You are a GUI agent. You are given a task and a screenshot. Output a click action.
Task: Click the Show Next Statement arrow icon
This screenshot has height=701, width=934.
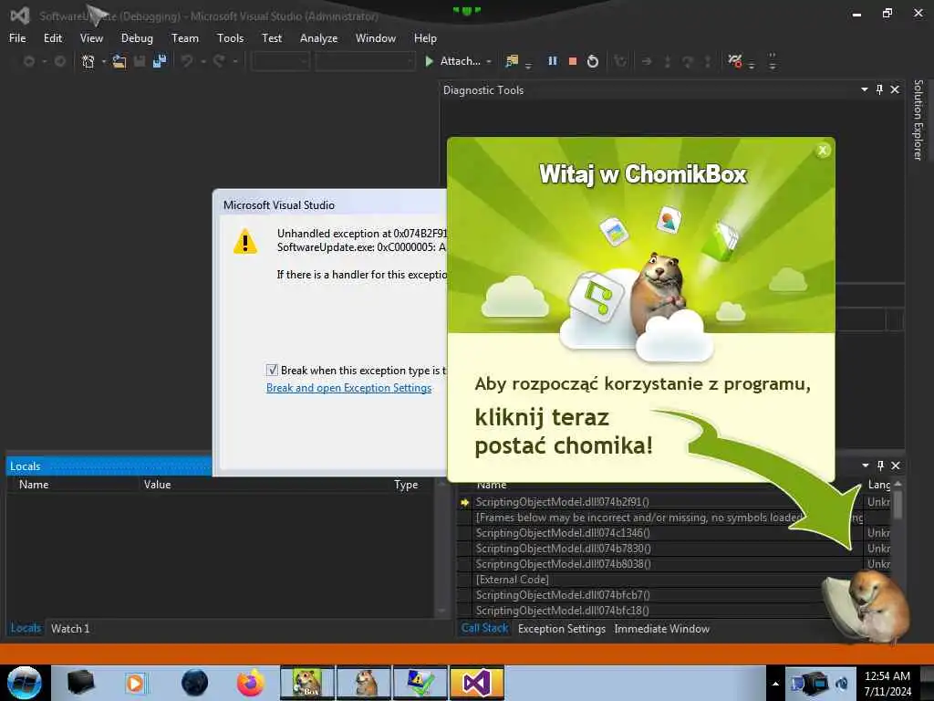point(647,61)
